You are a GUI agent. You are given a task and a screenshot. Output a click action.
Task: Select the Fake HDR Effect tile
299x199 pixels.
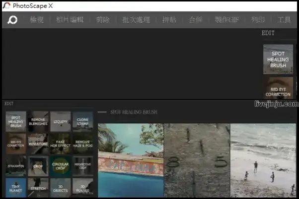(x=61, y=144)
